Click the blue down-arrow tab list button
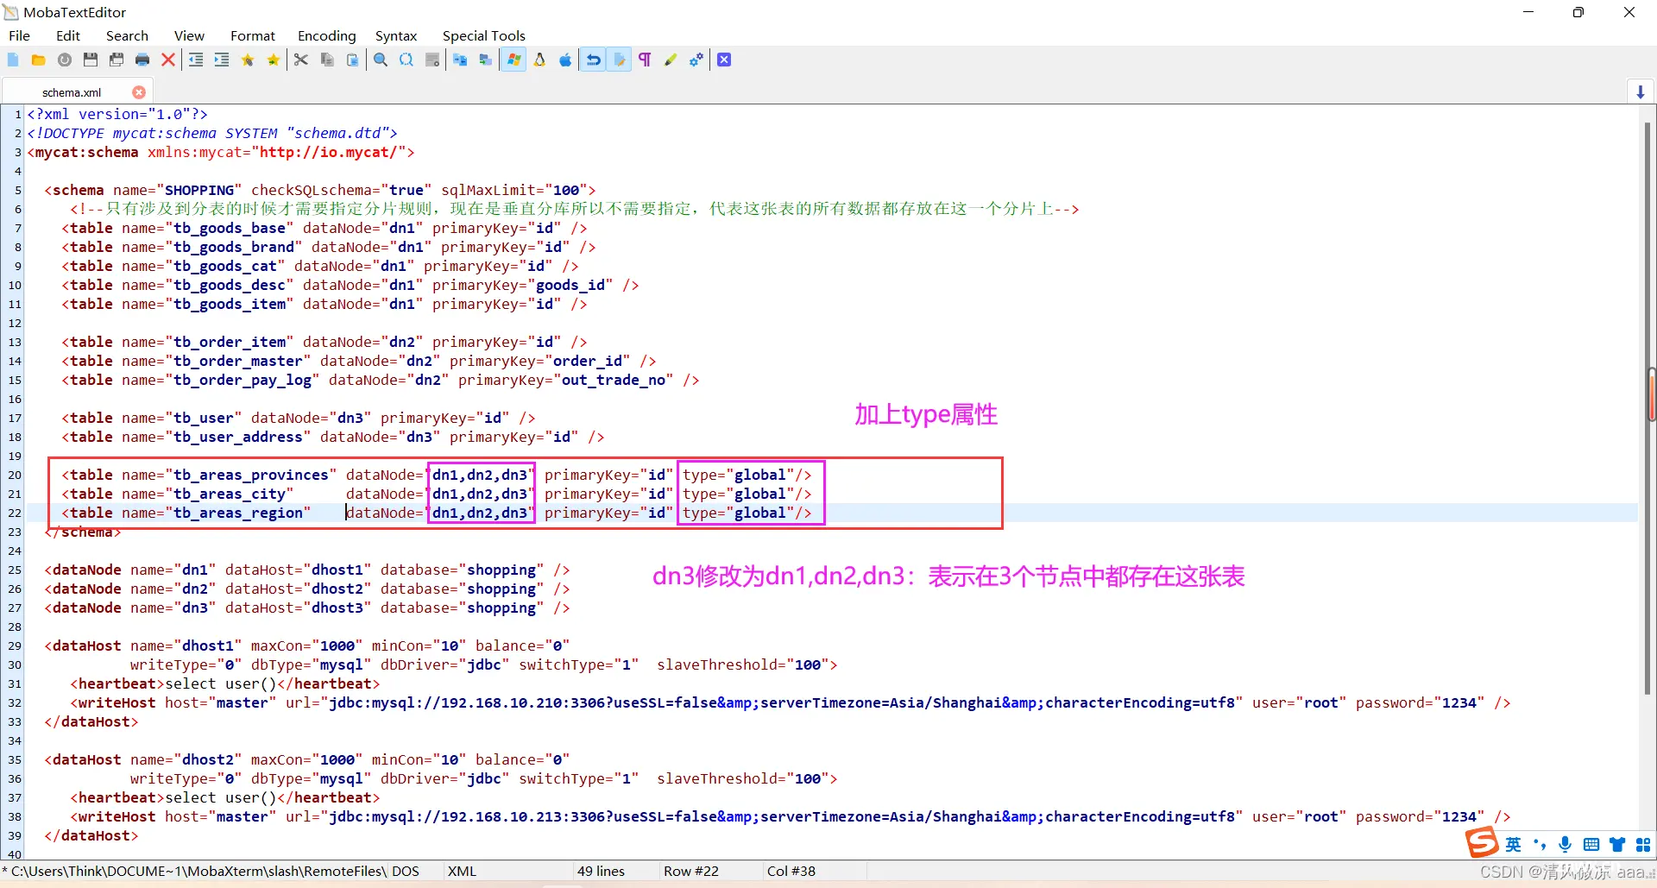The height and width of the screenshot is (888, 1657). [x=1641, y=91]
